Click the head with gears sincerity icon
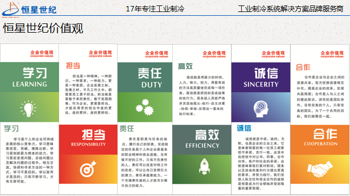Viewport: 350px width, 196px height. 261,109
